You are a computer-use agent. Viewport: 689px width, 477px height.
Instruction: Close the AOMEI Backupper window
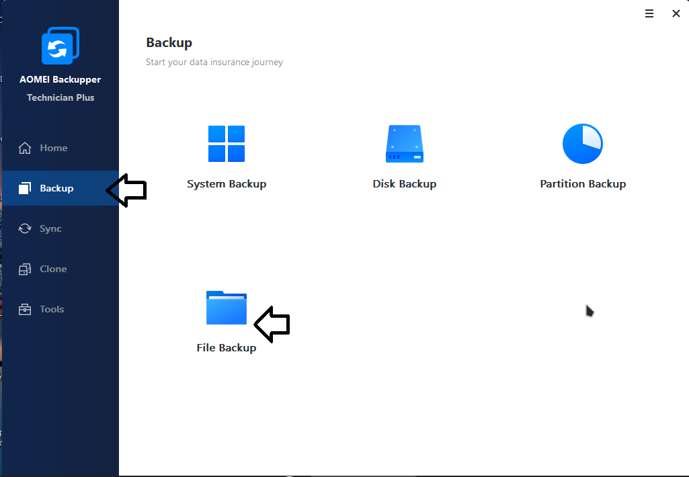pos(676,13)
